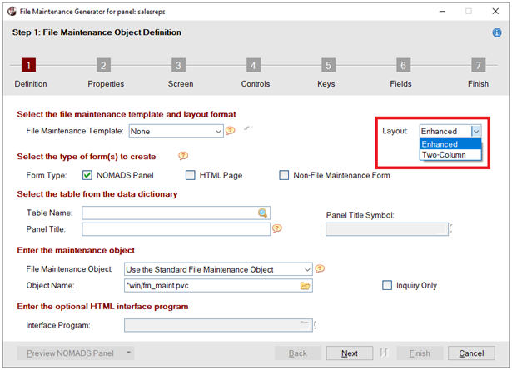This screenshot has width=512, height=370.
Task: Click step 2 Properties wizard icon
Action: point(103,65)
